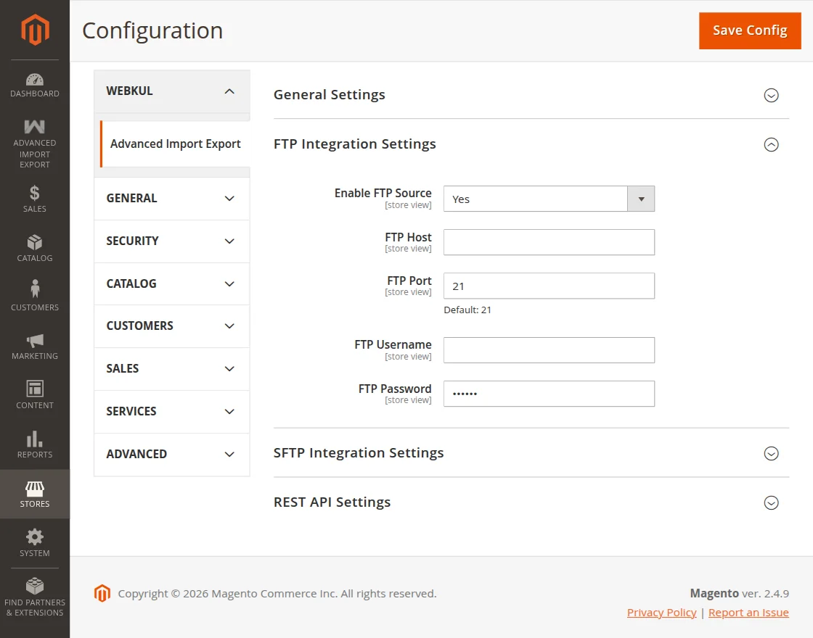Expand the SALES config section

tap(172, 369)
